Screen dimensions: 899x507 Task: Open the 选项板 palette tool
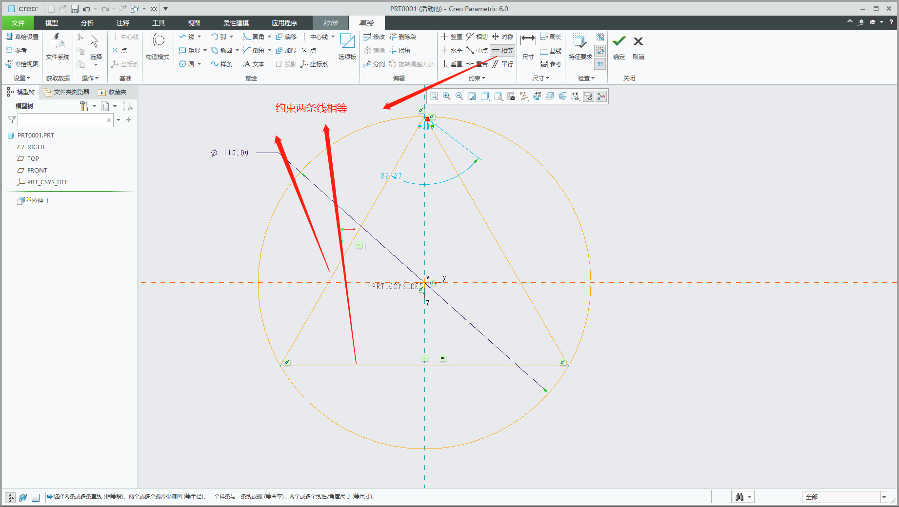(347, 46)
